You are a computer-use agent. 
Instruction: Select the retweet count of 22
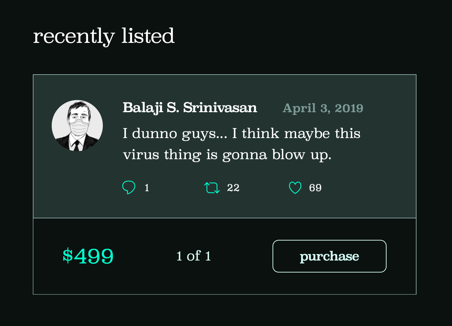point(233,188)
